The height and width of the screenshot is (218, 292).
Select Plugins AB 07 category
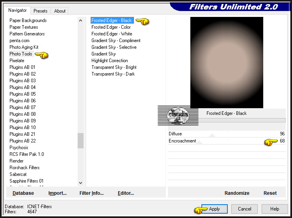(22, 107)
